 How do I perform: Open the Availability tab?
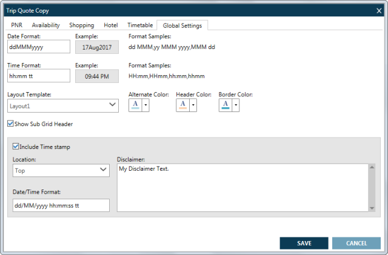click(x=45, y=25)
